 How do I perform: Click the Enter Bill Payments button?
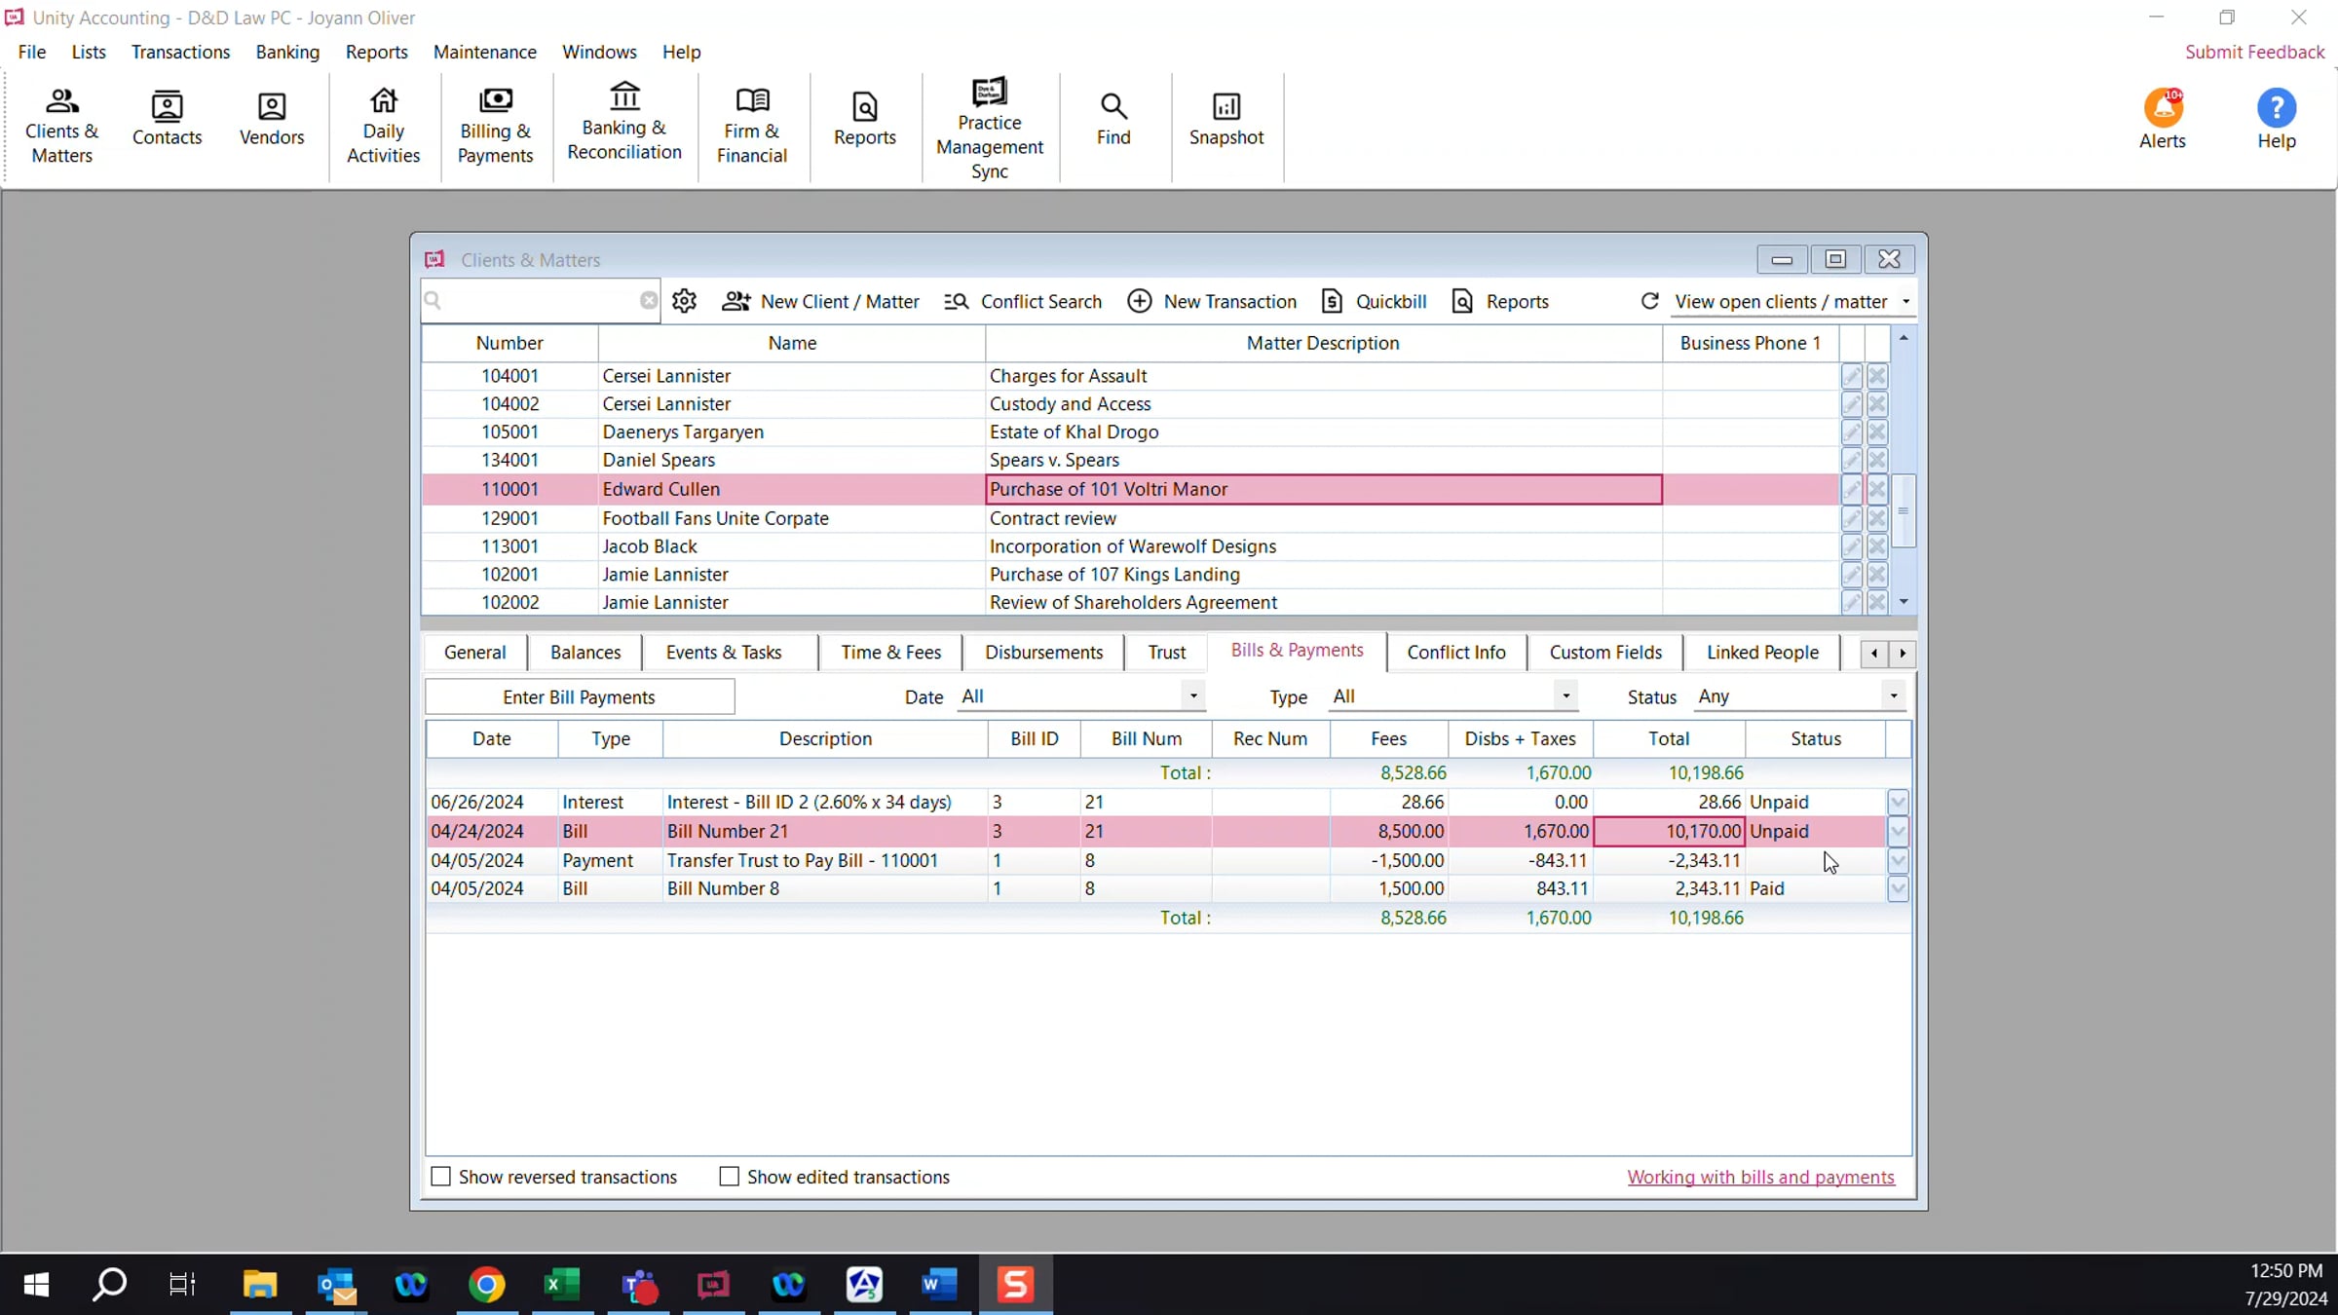[579, 697]
